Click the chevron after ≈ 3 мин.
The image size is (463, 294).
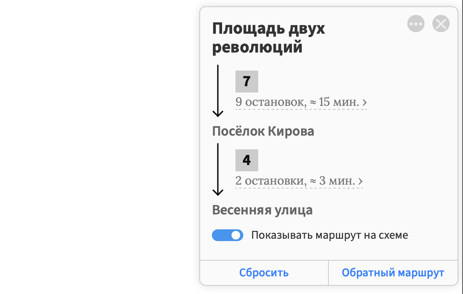pyautogui.click(x=361, y=181)
